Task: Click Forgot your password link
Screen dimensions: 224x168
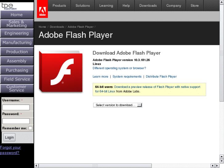Action: [10, 150]
